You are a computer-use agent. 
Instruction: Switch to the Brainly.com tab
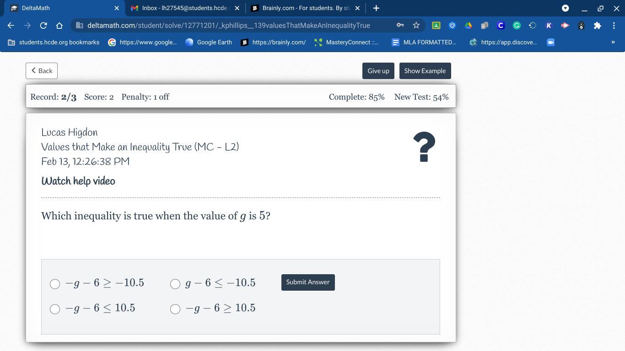click(x=305, y=8)
